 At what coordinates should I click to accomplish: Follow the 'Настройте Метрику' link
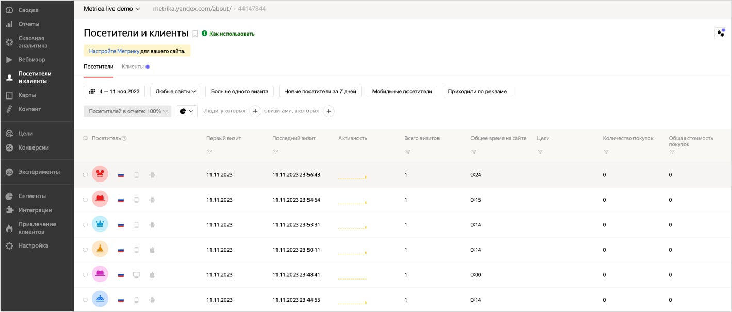pos(114,51)
